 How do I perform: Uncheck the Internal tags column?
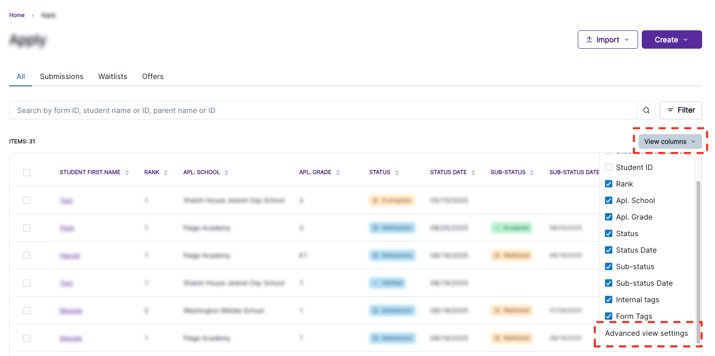pyautogui.click(x=609, y=299)
